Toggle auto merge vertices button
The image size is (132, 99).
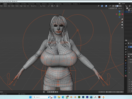coord(116,8)
